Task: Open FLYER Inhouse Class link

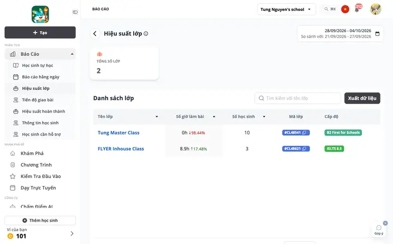Action: tap(121, 149)
